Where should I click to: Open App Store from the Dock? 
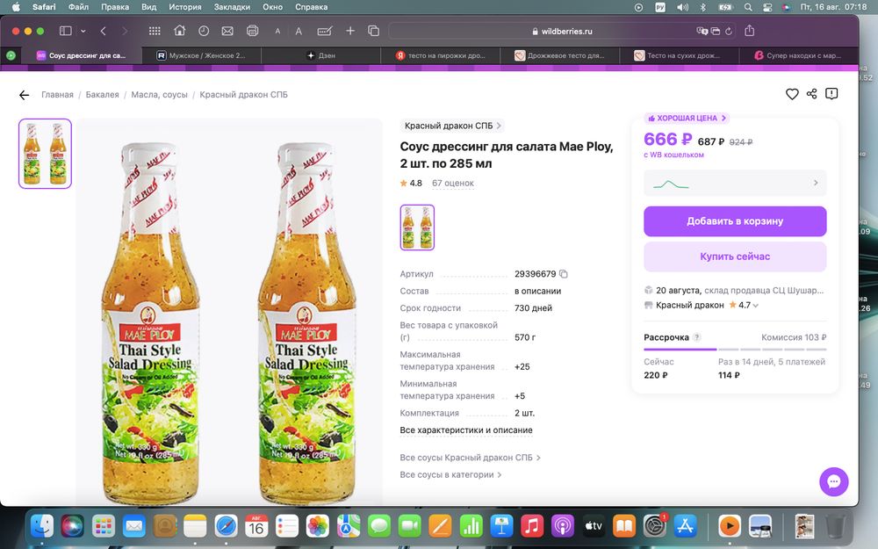pos(685,526)
